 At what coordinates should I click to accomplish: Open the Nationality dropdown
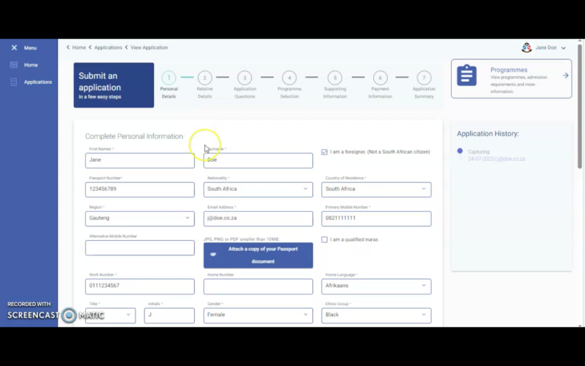pos(258,189)
